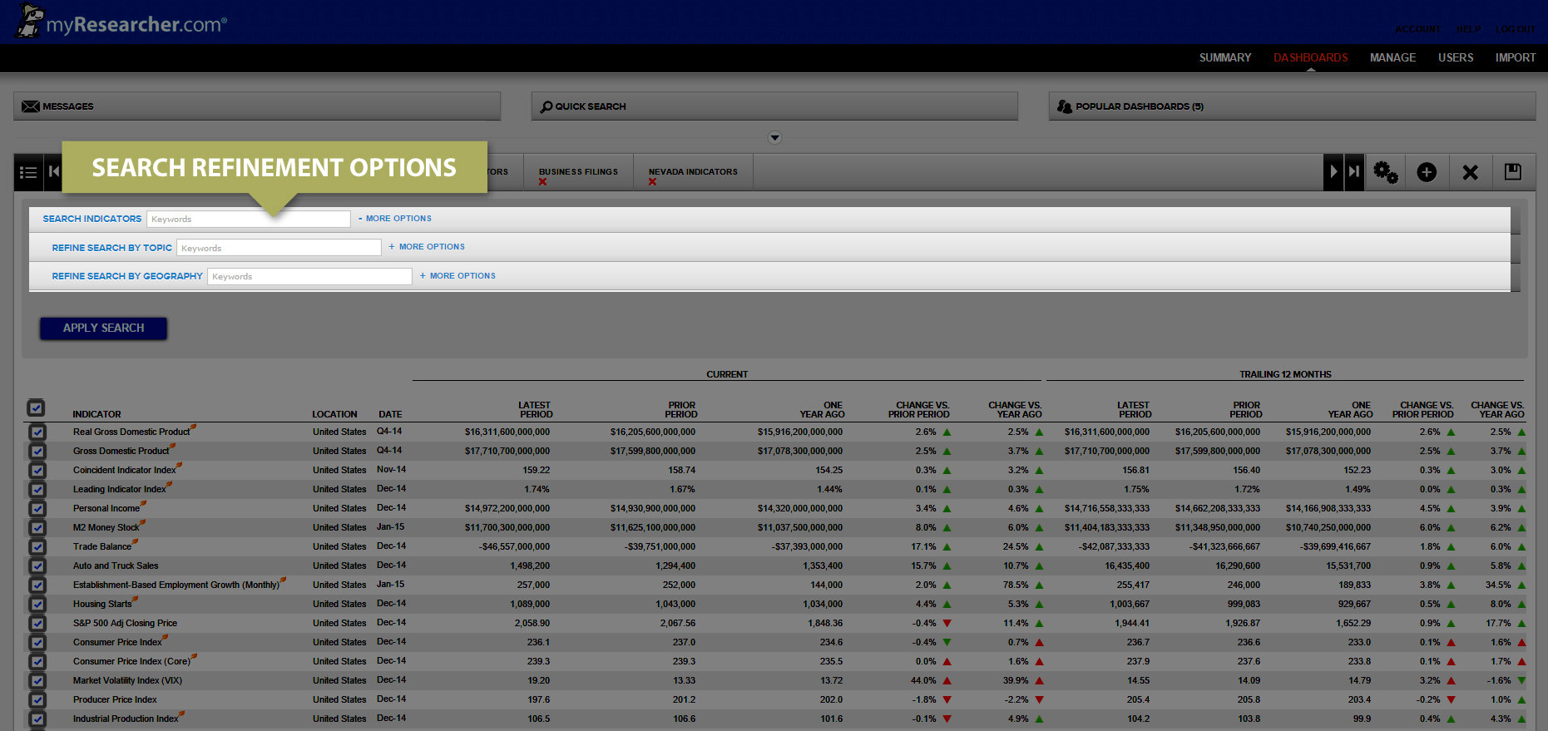
Task: Focus the Search Indicators keywords field
Action: pyautogui.click(x=248, y=219)
